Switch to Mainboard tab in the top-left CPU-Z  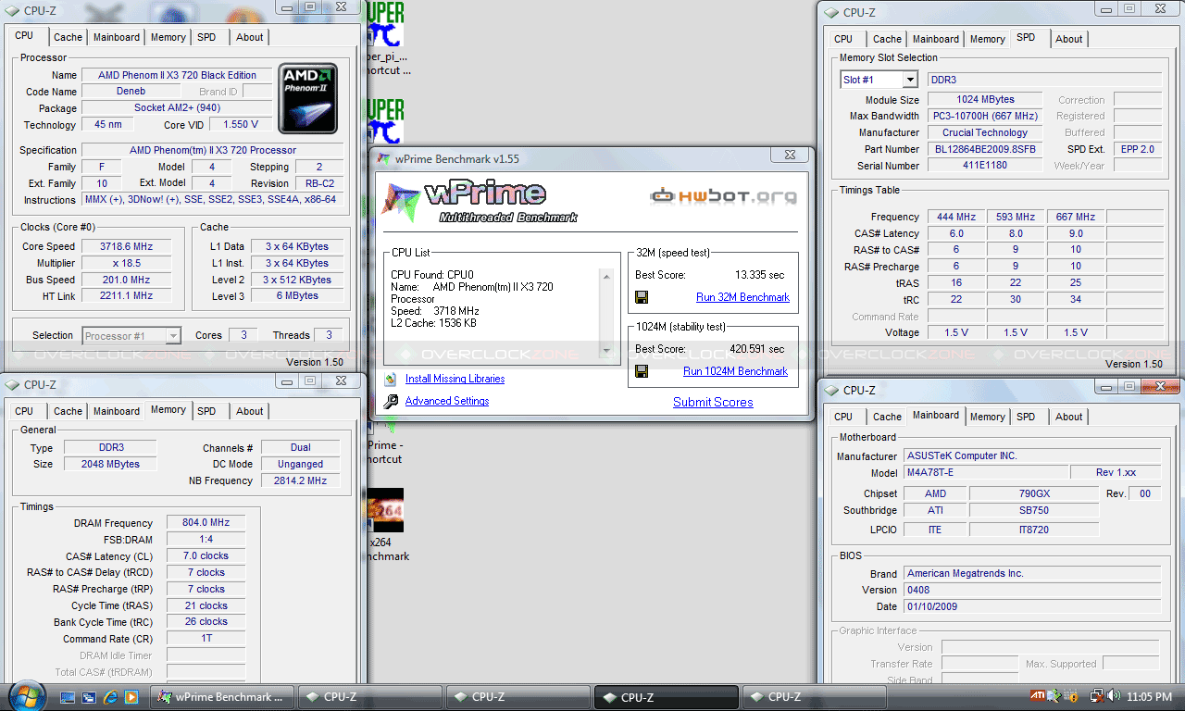[117, 37]
